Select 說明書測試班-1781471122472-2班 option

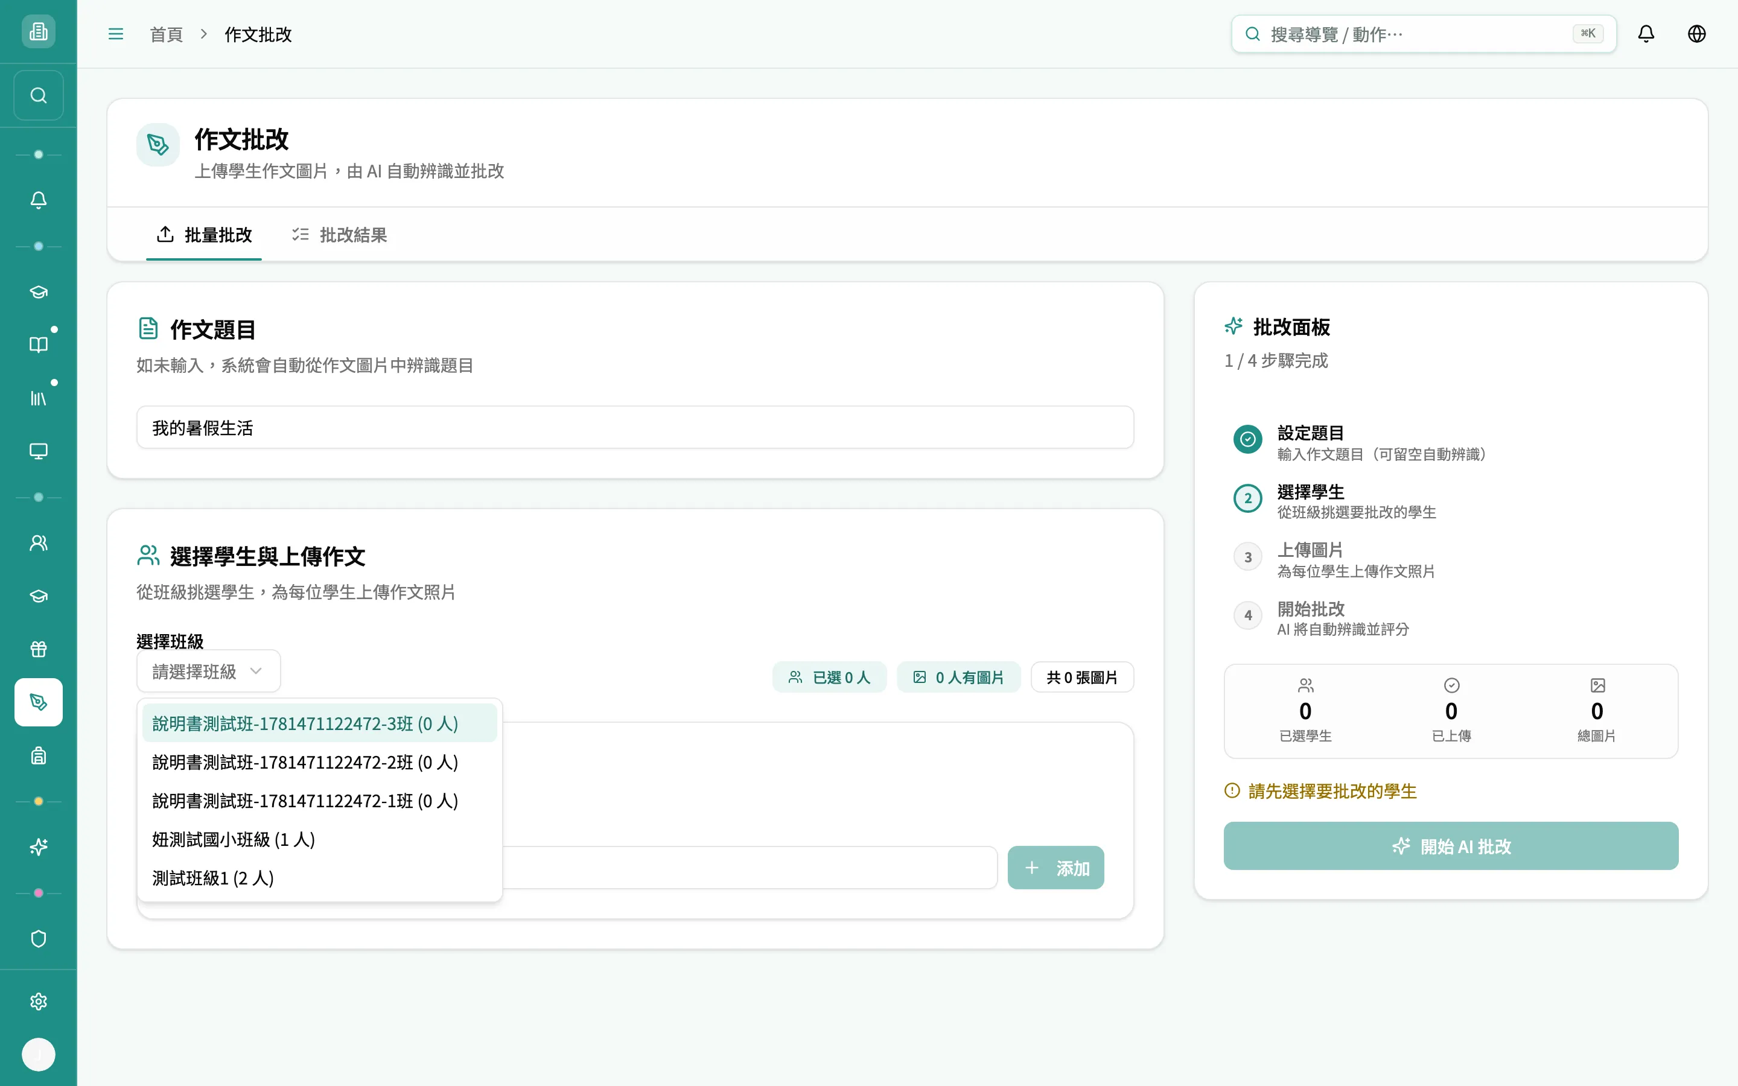tap(320, 762)
